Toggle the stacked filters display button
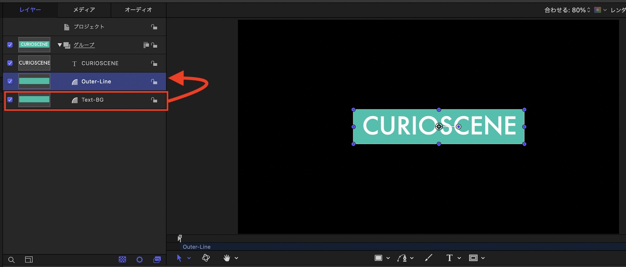Screen dimensions: 626x267 157,259
